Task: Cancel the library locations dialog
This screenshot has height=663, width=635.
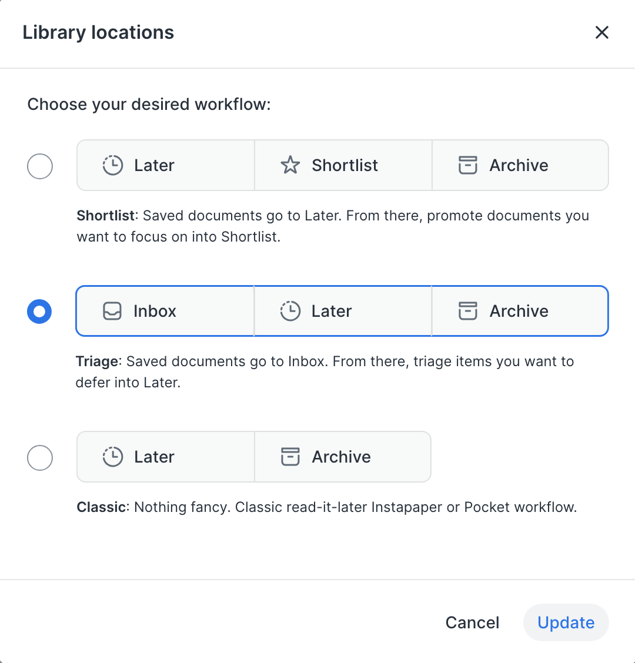Action: [x=472, y=622]
